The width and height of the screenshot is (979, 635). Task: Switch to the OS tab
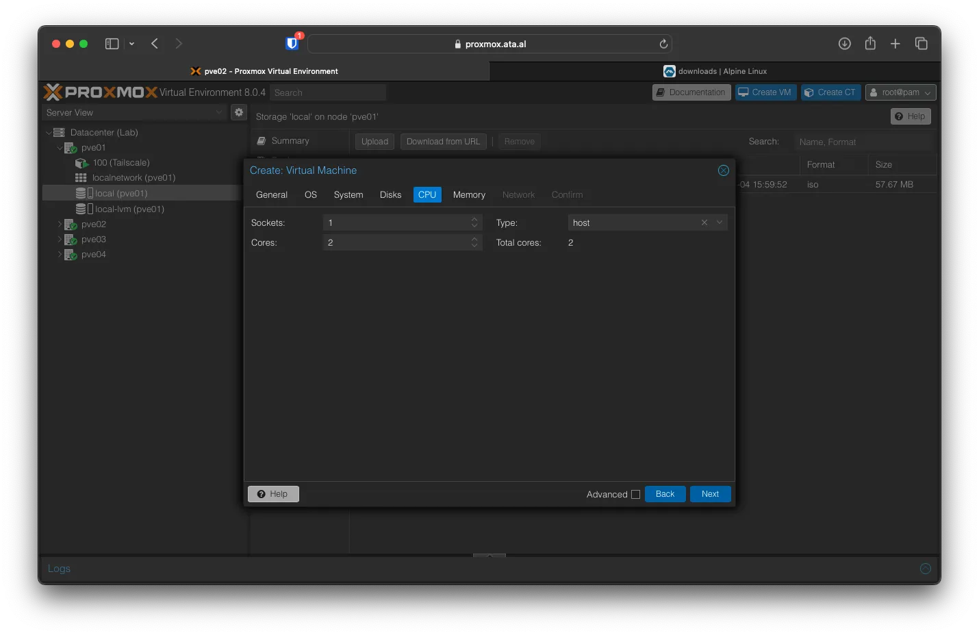coord(311,195)
